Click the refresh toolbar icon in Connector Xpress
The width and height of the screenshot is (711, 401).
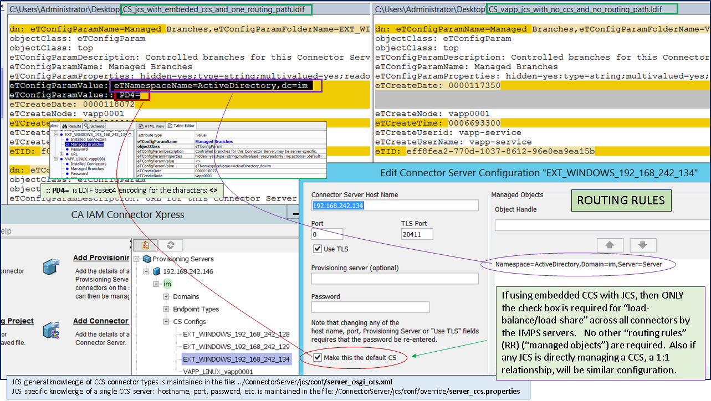click(x=171, y=245)
